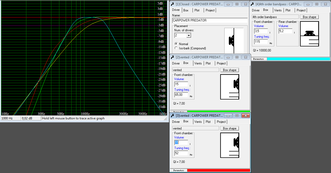Click the driver Name field containing CARPOWER PREDATOR

pos(210,20)
